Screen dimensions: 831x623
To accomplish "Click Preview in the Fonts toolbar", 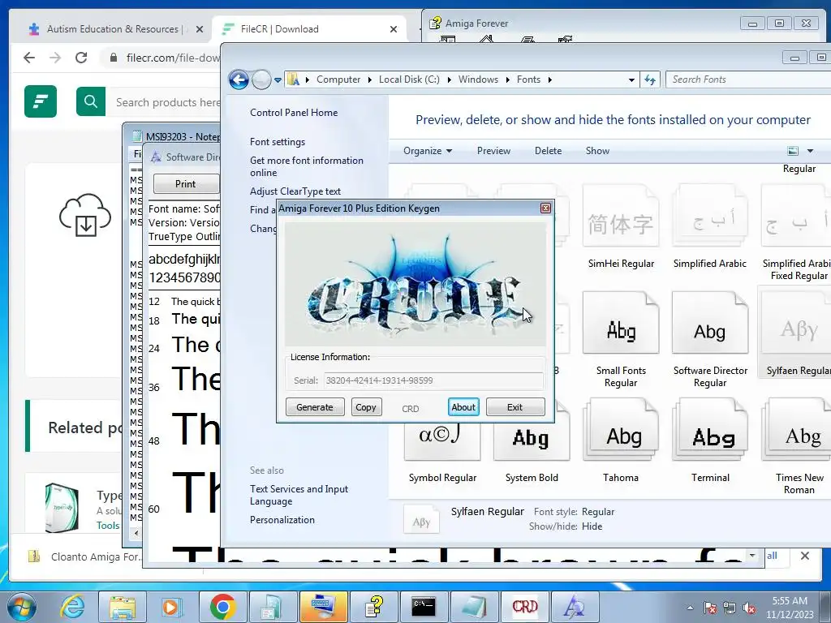I will click(x=493, y=151).
